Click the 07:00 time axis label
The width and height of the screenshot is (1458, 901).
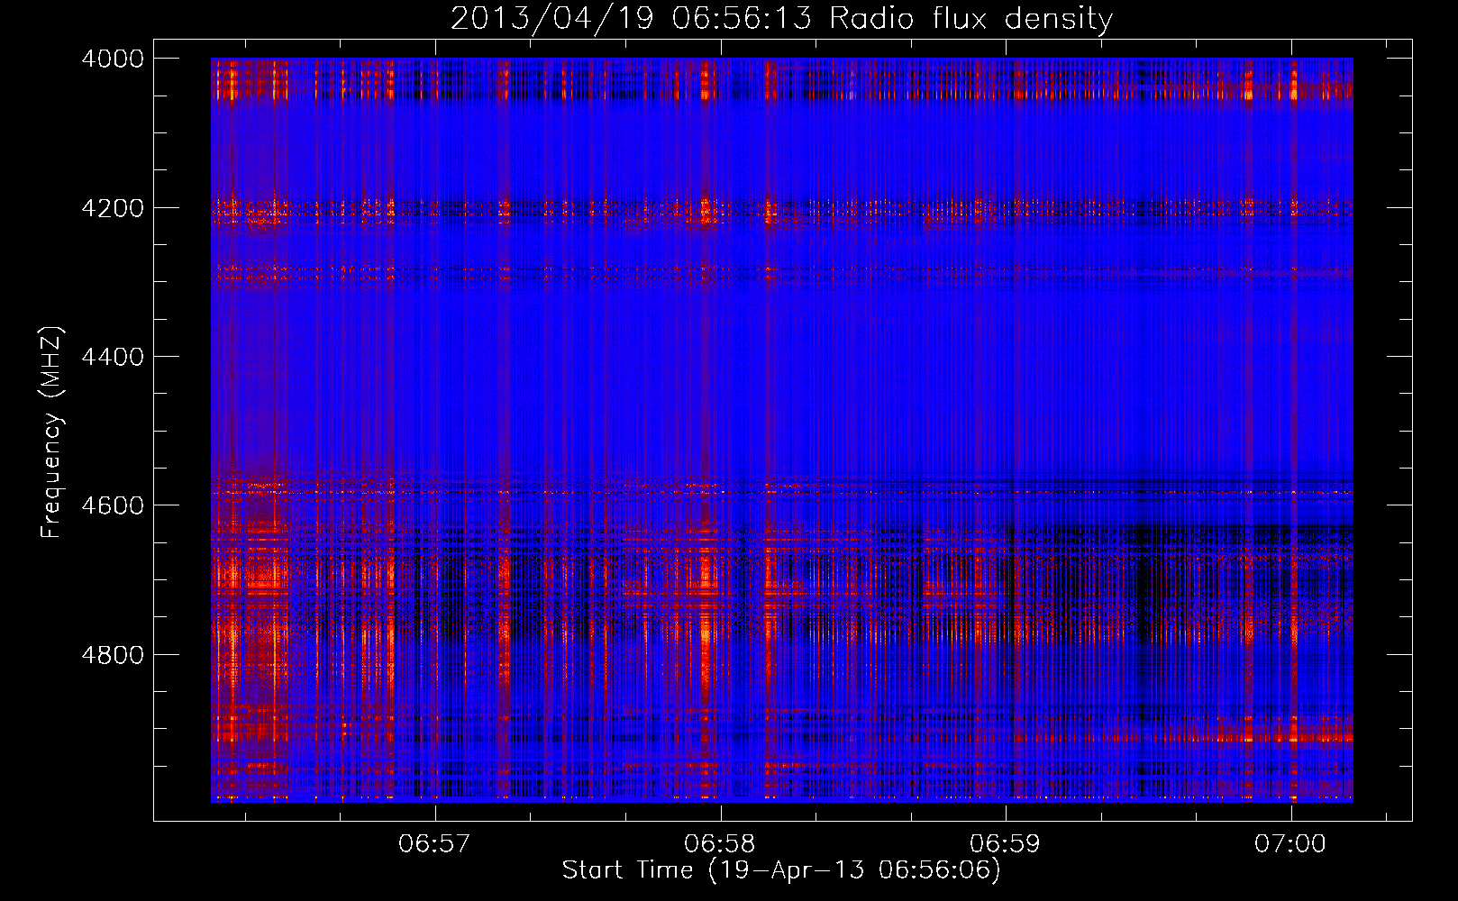[1290, 843]
